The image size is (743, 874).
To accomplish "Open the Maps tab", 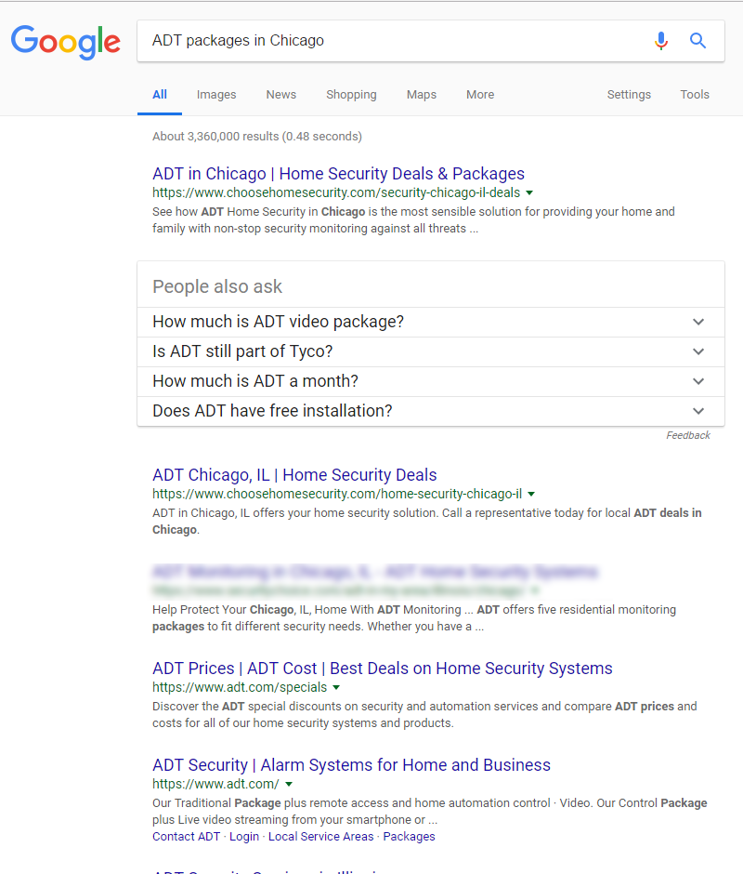I will [x=421, y=94].
